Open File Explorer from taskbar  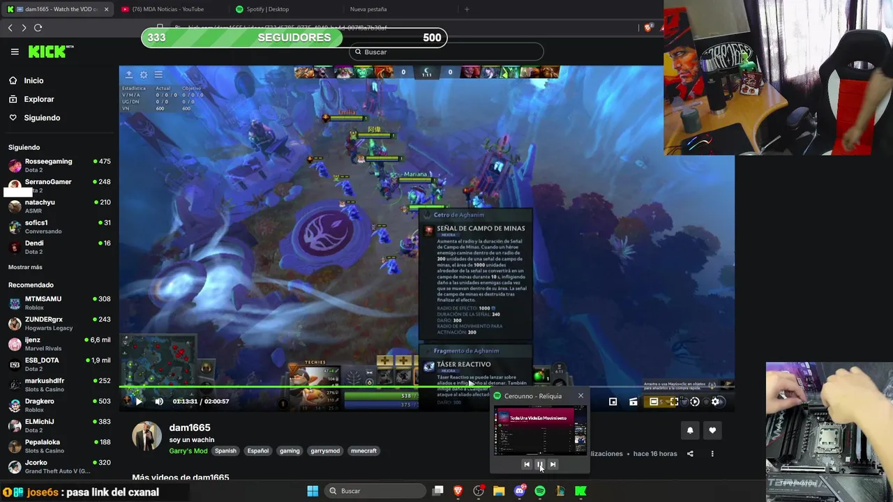tap(499, 491)
